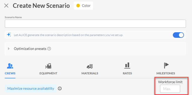Open the MATERIALS tab

coord(90,73)
